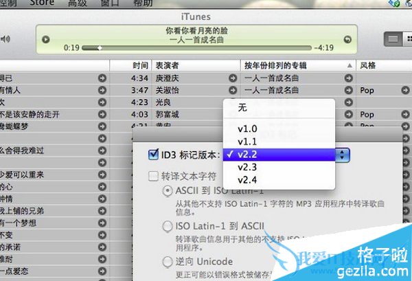The image size is (412, 281).
Task: Open the 帮助 menu
Action: point(143,3)
